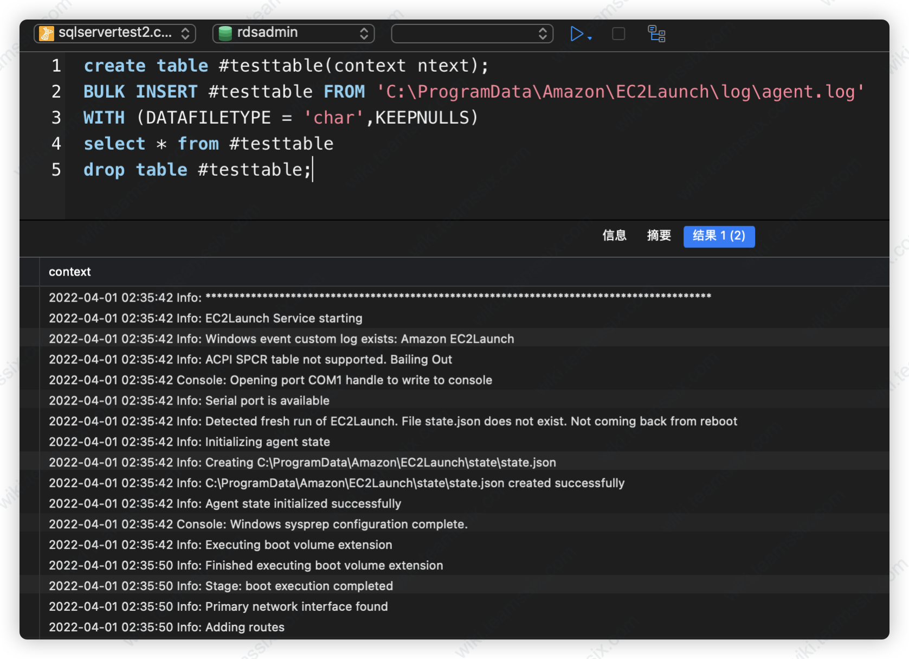Click the 'drop table #testtable' code line
Viewport: 909px width, 659px height.
197,170
